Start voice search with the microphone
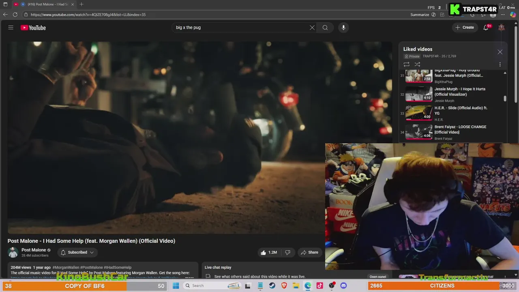 343,28
